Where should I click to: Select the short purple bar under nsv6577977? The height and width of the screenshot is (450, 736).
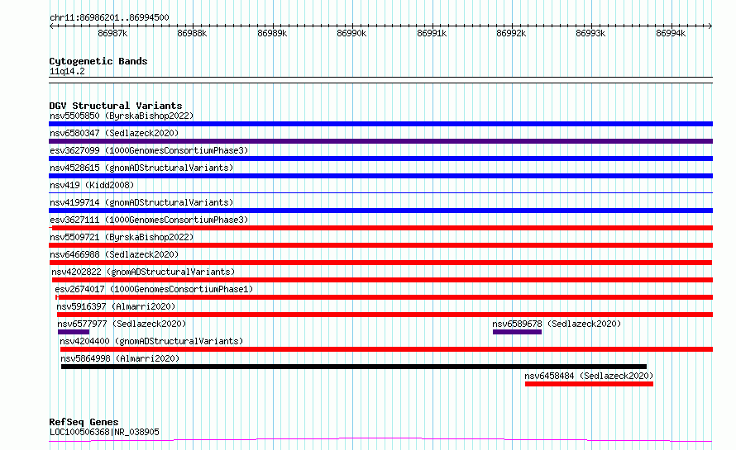(74, 332)
